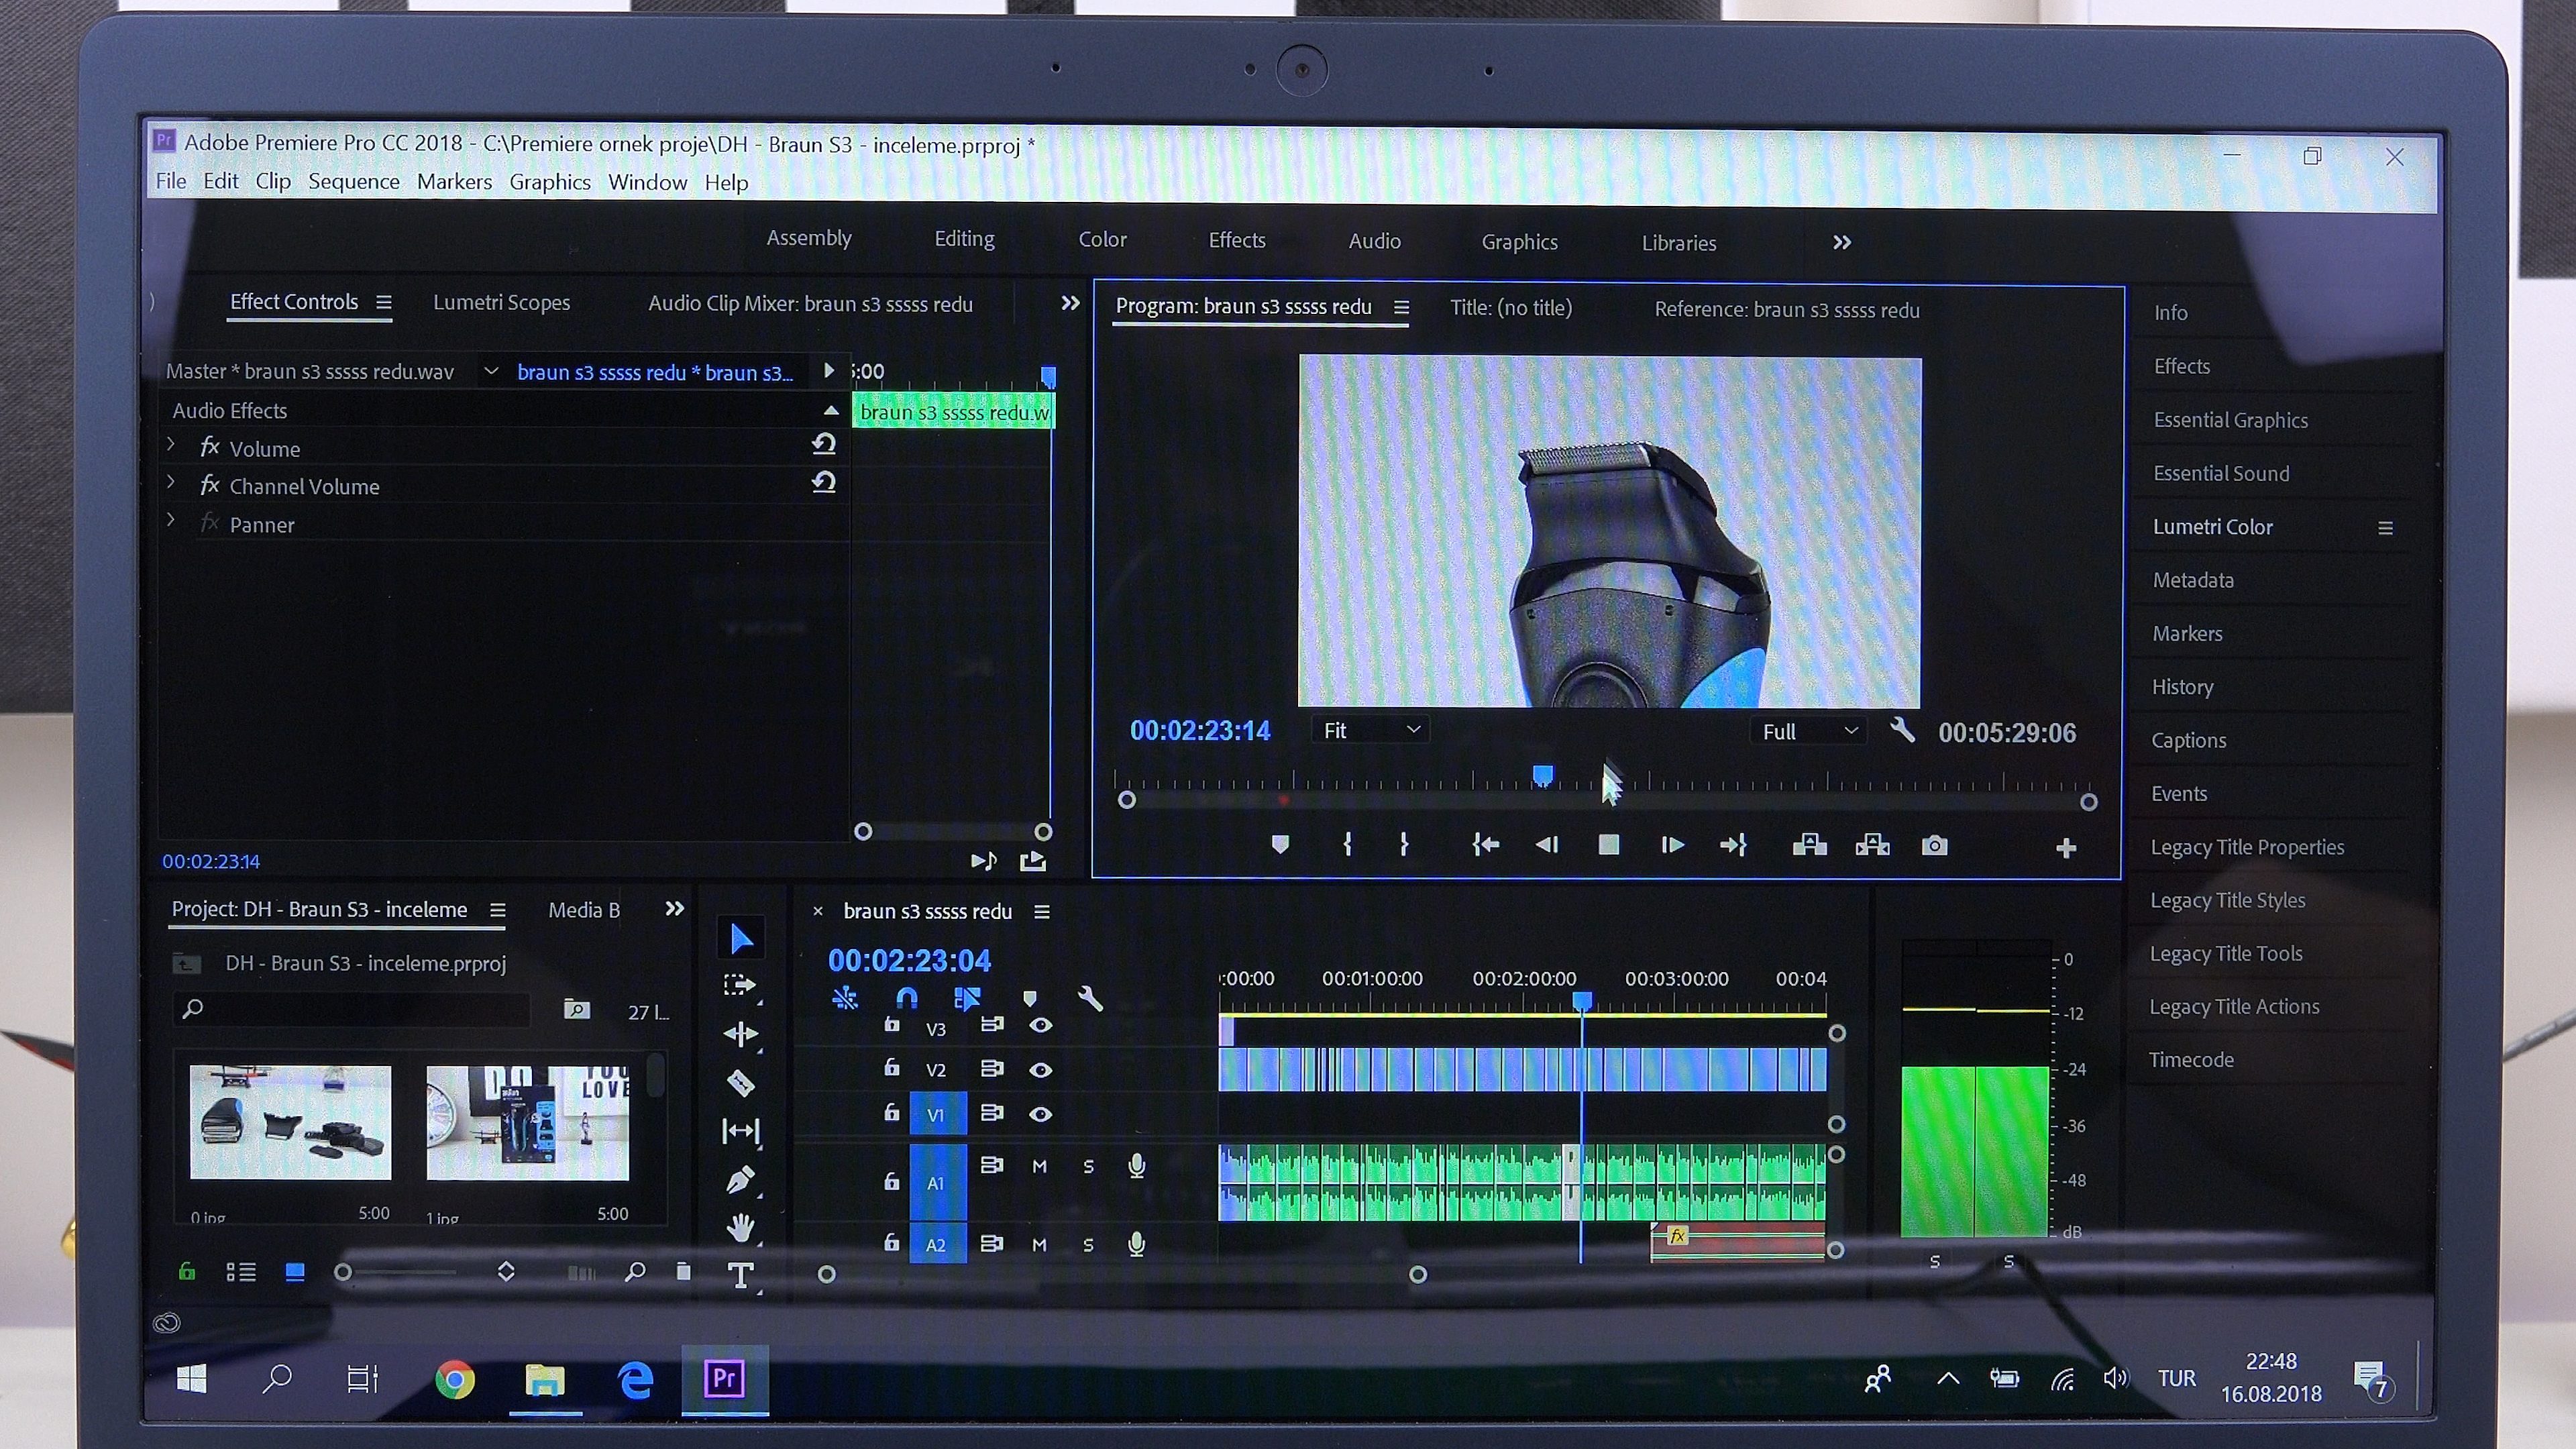
Task: Stop playback in Program monitor
Action: point(1609,845)
